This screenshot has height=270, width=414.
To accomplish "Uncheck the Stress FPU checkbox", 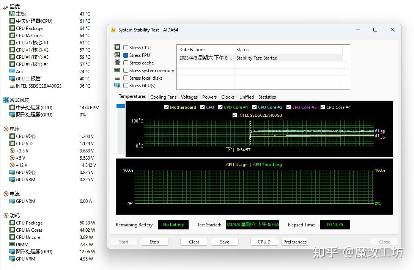I will [x=126, y=55].
